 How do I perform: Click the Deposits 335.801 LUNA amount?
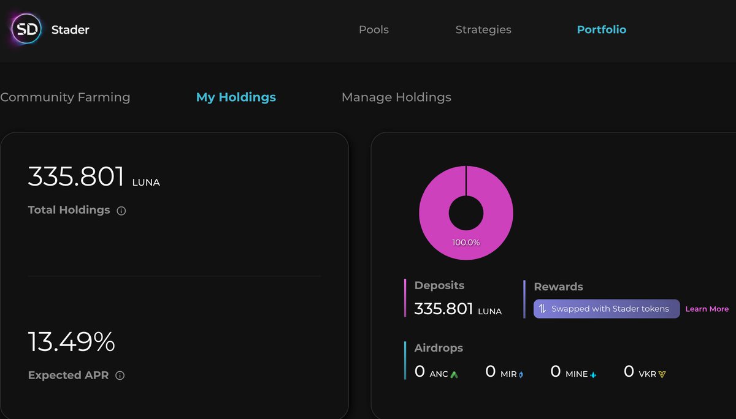[x=458, y=309]
